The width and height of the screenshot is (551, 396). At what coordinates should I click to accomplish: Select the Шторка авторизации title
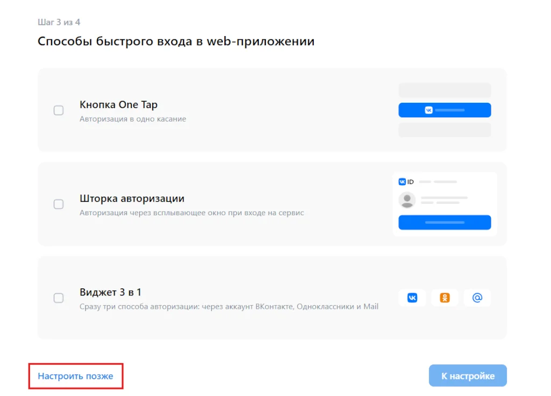132,199
